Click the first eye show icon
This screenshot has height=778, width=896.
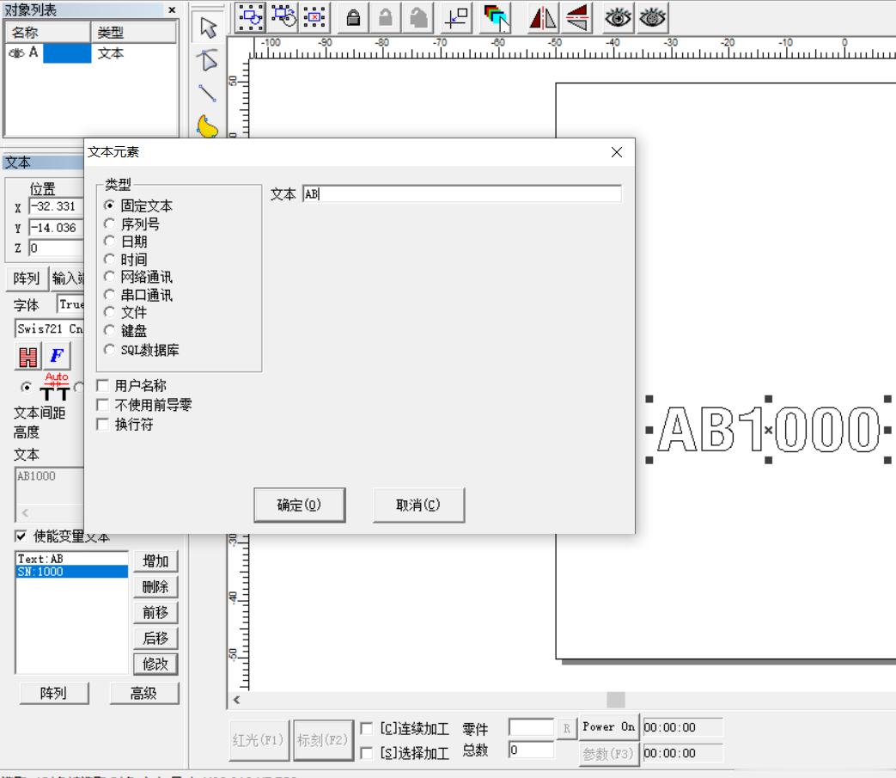click(618, 18)
